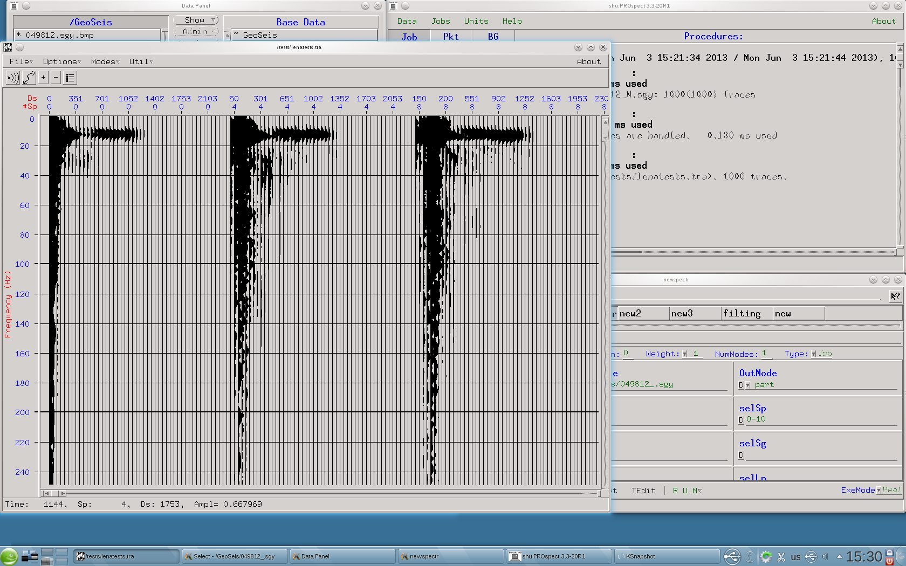This screenshot has height=566, width=906.
Task: Toggle the D checkbox under selSp
Action: (742, 420)
